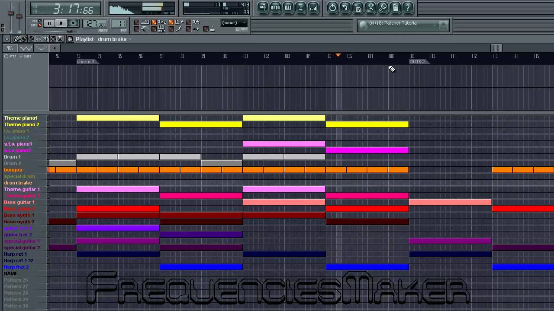Save new version with floppy plus icon

coord(345,7)
